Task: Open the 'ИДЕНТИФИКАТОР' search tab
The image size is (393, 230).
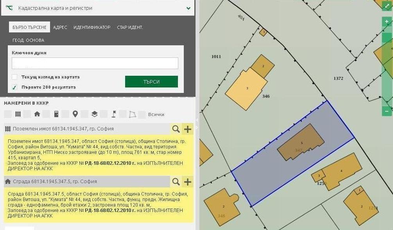Action: pos(92,27)
